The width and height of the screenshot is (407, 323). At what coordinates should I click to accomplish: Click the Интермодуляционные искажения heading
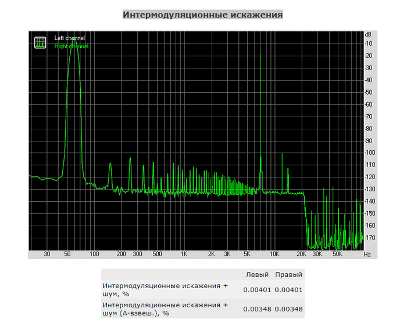point(202,14)
